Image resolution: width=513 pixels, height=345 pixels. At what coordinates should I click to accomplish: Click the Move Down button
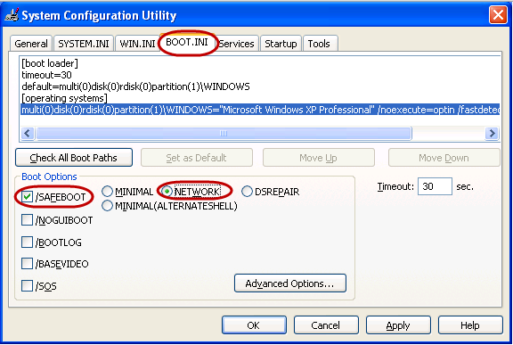(444, 158)
